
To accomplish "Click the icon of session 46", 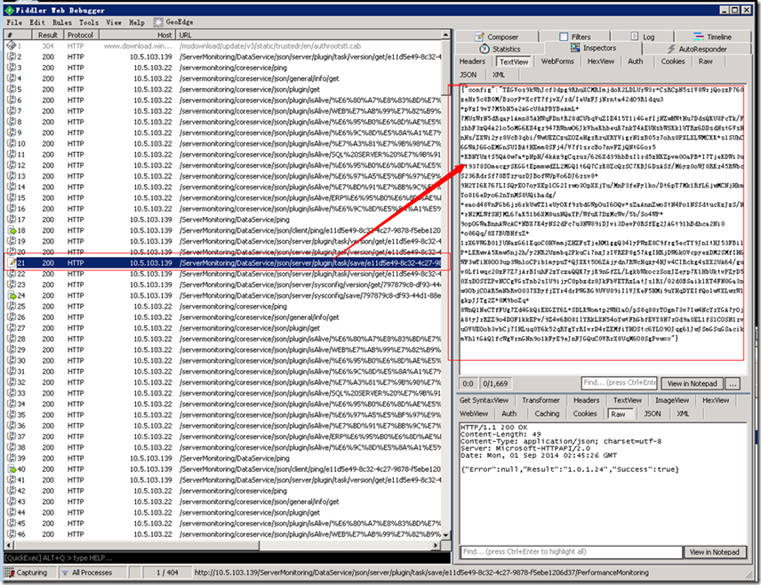I will pyautogui.click(x=12, y=534).
